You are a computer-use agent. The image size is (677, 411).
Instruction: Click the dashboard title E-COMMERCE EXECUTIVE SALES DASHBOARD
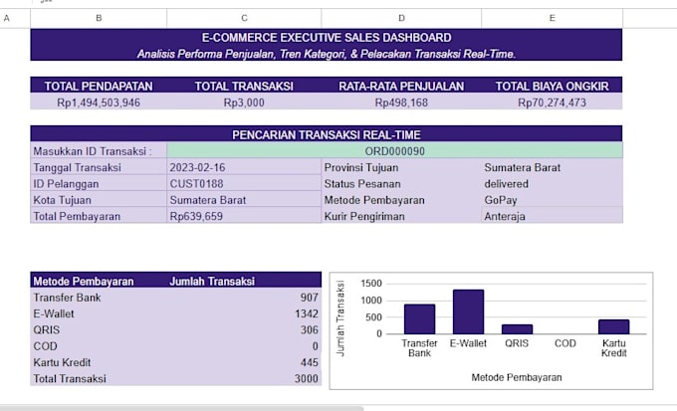tap(327, 38)
